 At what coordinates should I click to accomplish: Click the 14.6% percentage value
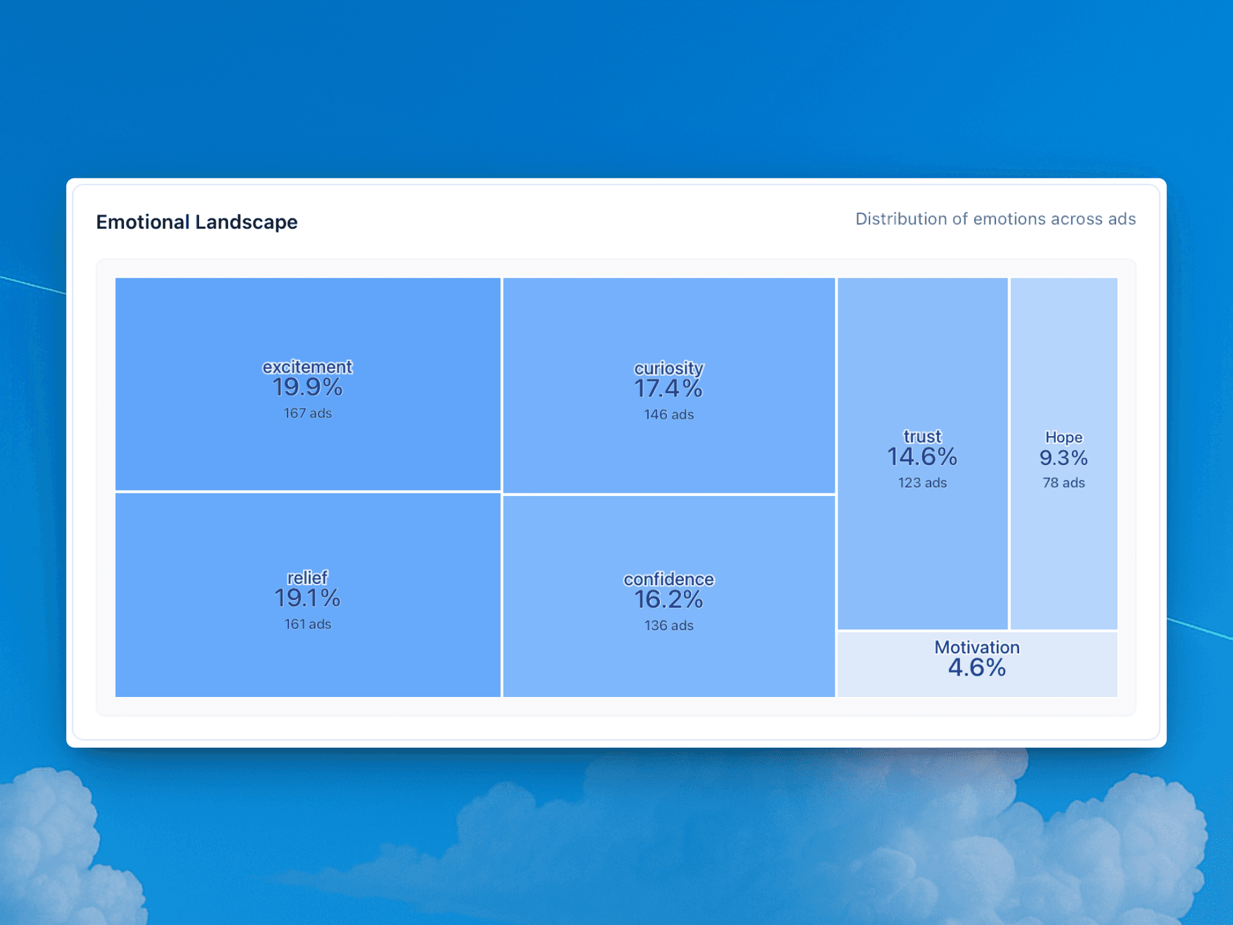click(922, 457)
